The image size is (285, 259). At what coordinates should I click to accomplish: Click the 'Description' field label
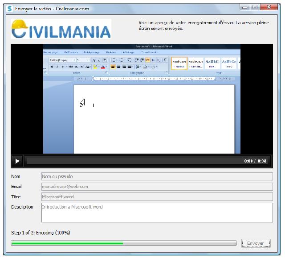click(22, 207)
